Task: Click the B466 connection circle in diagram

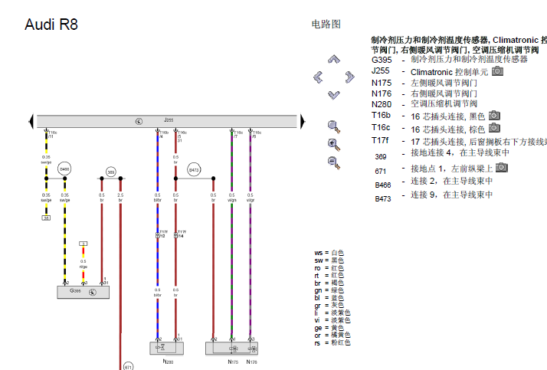Action: click(64, 169)
